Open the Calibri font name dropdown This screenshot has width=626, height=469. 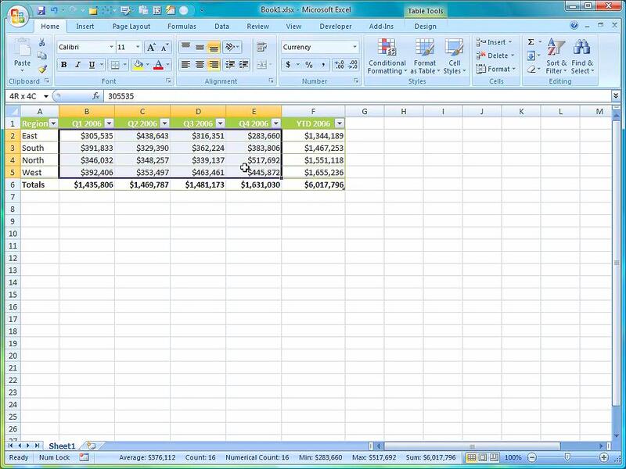point(110,48)
